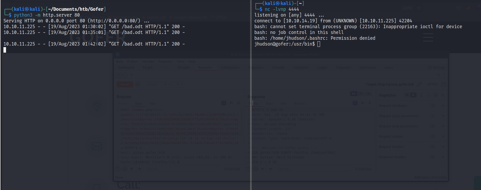Jump to previous Response search match
Viewport: 481px width, 190px height.
point(263,169)
